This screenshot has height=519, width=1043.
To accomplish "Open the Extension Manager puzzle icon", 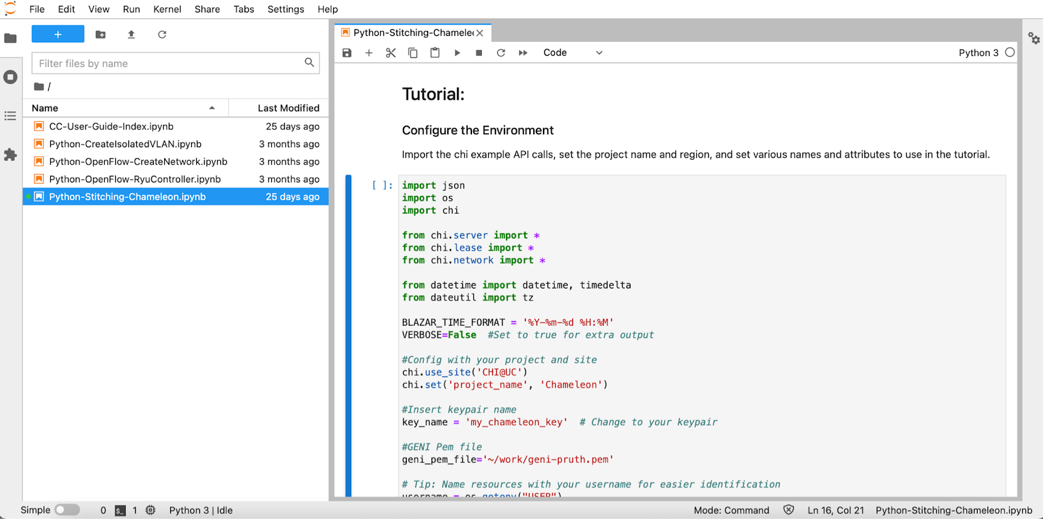I will point(10,155).
